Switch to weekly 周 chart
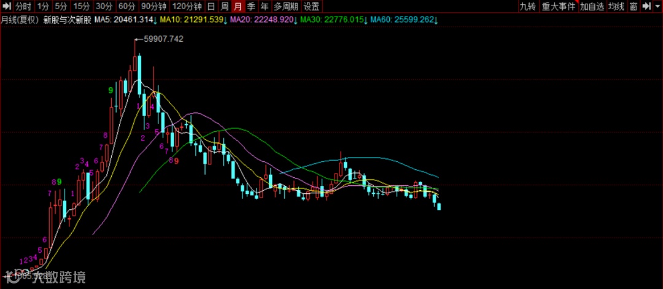Viewport: 663px width, 289px height. pyautogui.click(x=225, y=6)
